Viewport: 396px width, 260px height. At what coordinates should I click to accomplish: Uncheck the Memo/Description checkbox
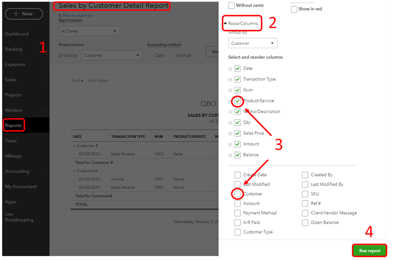tap(237, 112)
